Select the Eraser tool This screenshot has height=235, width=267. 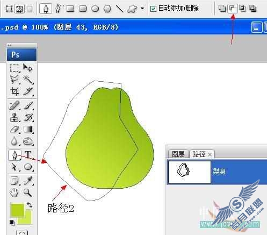pos(14,129)
